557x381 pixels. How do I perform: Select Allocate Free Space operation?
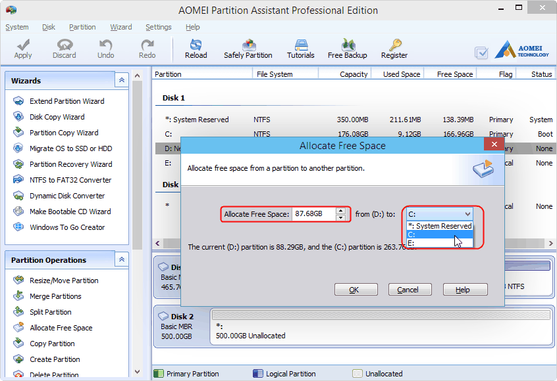point(61,328)
